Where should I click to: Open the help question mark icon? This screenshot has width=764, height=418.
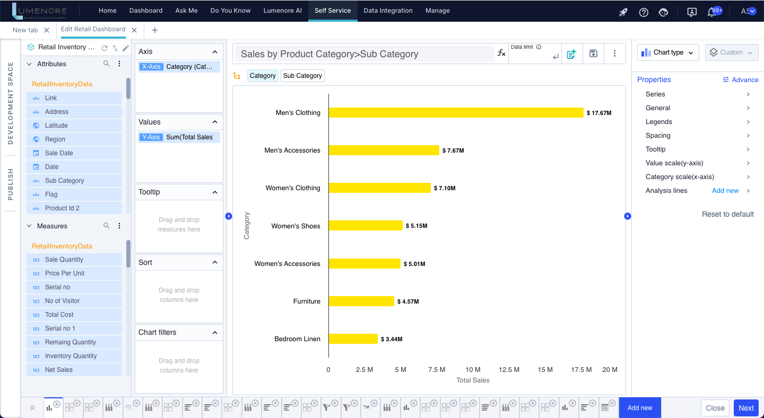(644, 12)
